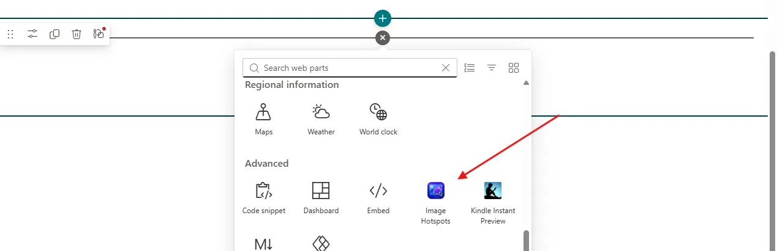Add the Weather web part

pos(321,120)
